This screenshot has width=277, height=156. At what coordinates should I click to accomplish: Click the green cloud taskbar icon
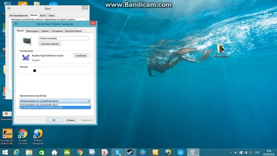[67, 153]
